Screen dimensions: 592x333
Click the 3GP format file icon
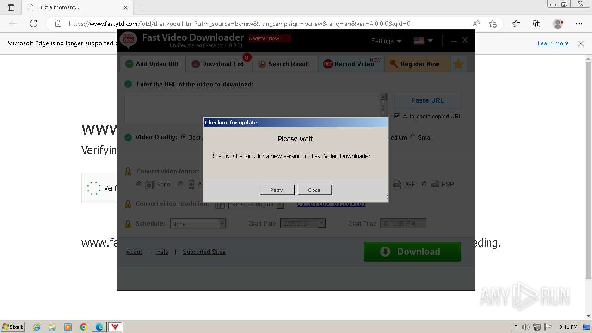coord(397,185)
